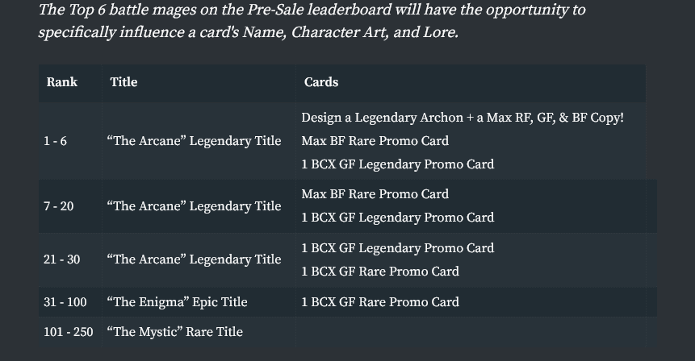The image size is (695, 361).
Task: Click "The Arcane" title in 21 - 30 row
Action: coord(194,259)
